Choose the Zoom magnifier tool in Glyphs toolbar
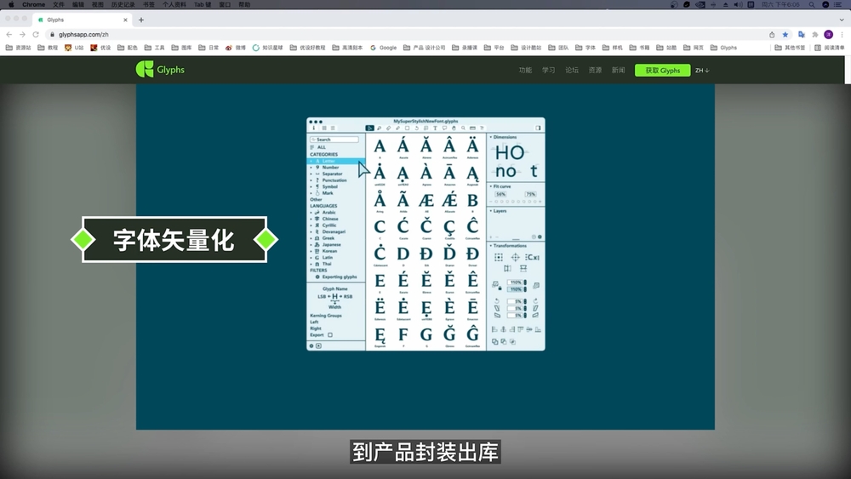Image resolution: width=851 pixels, height=479 pixels. [x=463, y=128]
